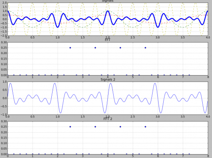
Task: Click the "FFT" title of the second plot
Action: tap(108, 40)
